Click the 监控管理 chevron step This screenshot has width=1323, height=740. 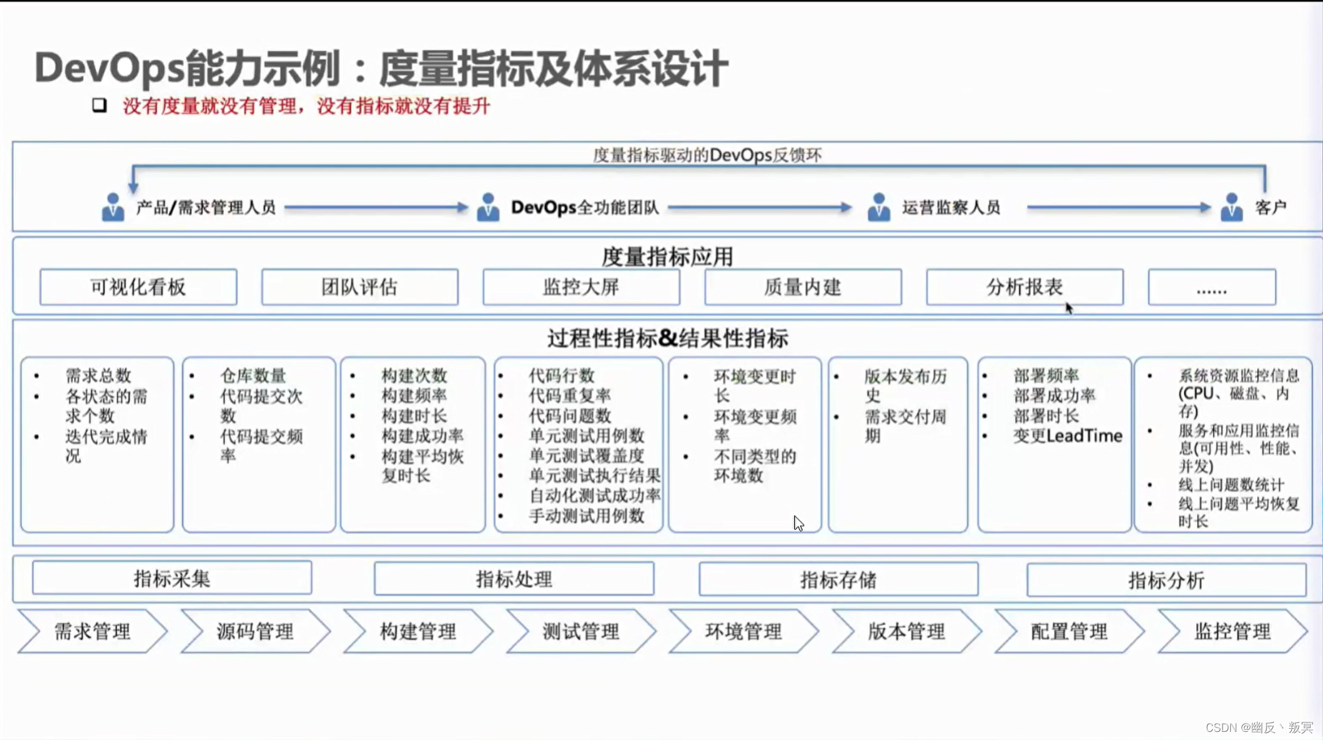[x=1232, y=632]
